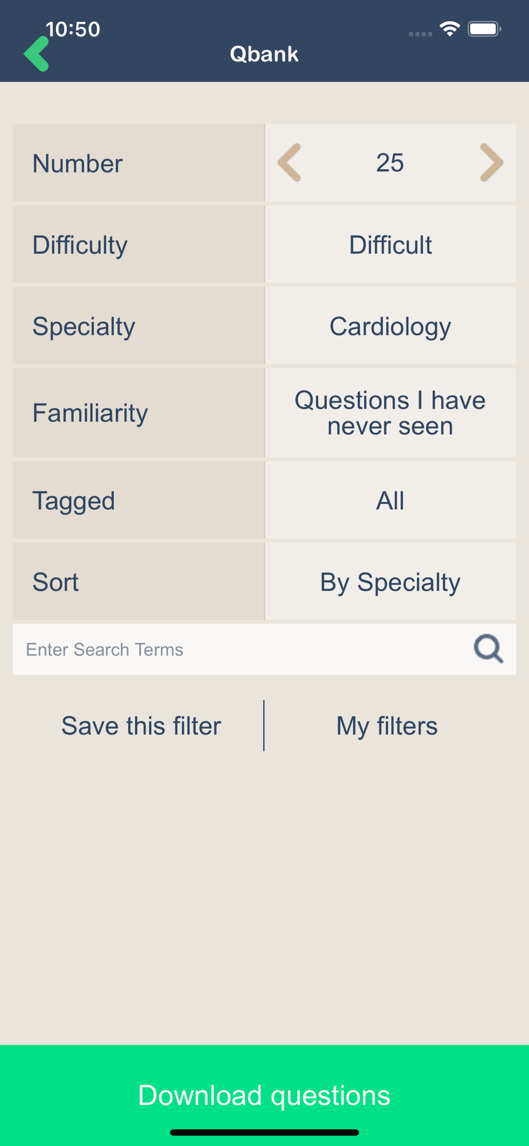Image resolution: width=529 pixels, height=1146 pixels.
Task: Tap the green back arrow
Action: (36, 54)
